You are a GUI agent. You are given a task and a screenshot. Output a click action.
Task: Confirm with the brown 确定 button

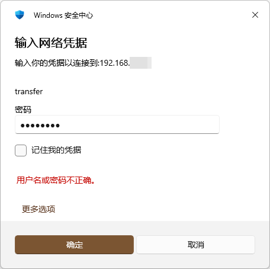tap(74, 245)
